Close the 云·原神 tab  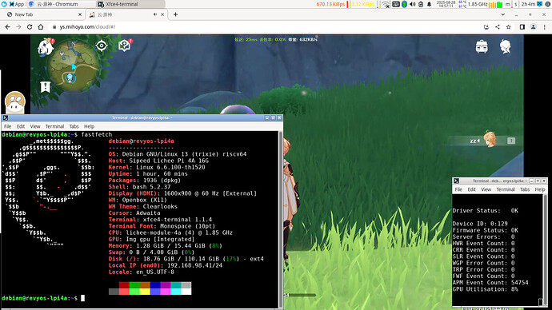[162, 14]
